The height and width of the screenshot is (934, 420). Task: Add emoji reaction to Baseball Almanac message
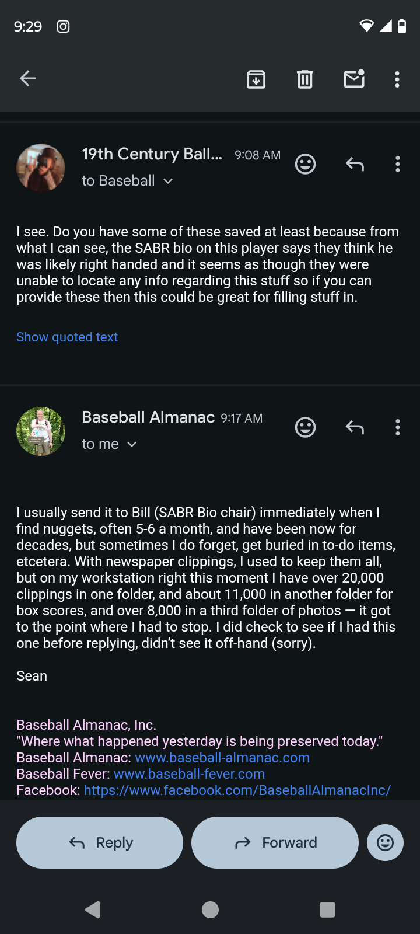point(305,427)
